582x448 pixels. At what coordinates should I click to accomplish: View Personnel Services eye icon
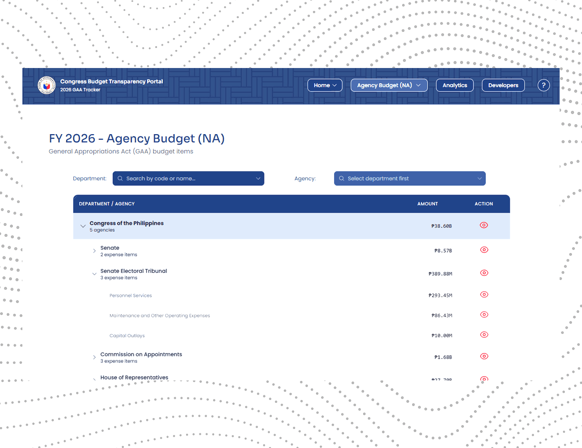tap(484, 294)
